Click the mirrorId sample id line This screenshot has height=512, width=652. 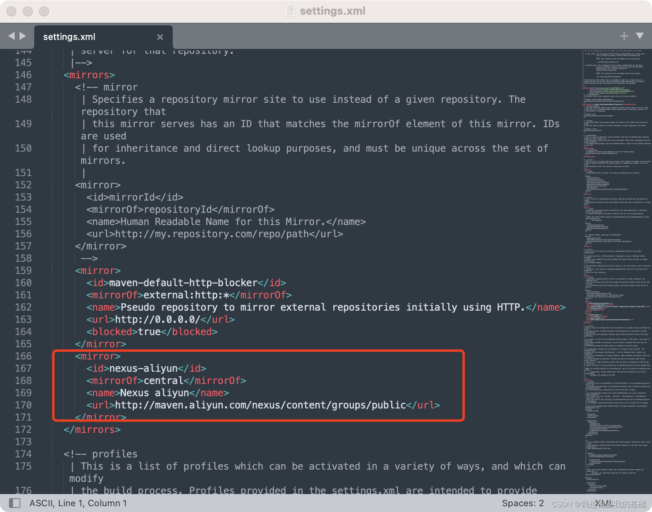[x=135, y=197]
